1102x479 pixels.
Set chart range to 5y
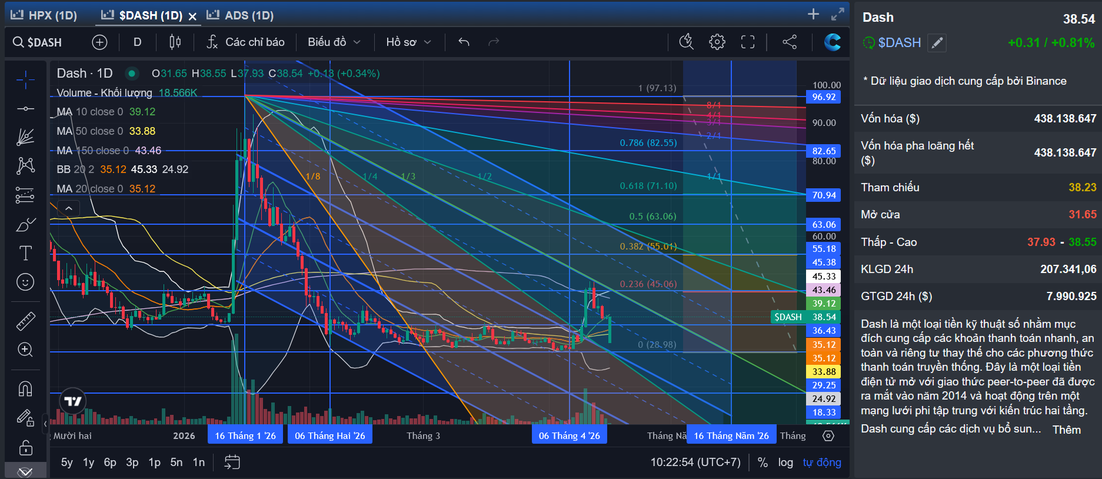67,463
